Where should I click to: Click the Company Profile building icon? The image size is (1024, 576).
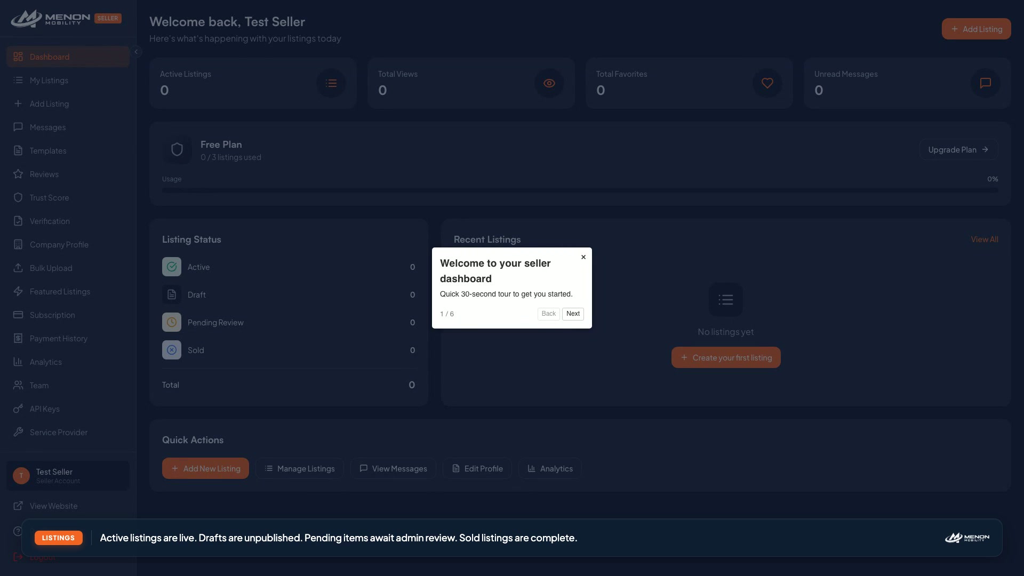(x=18, y=244)
